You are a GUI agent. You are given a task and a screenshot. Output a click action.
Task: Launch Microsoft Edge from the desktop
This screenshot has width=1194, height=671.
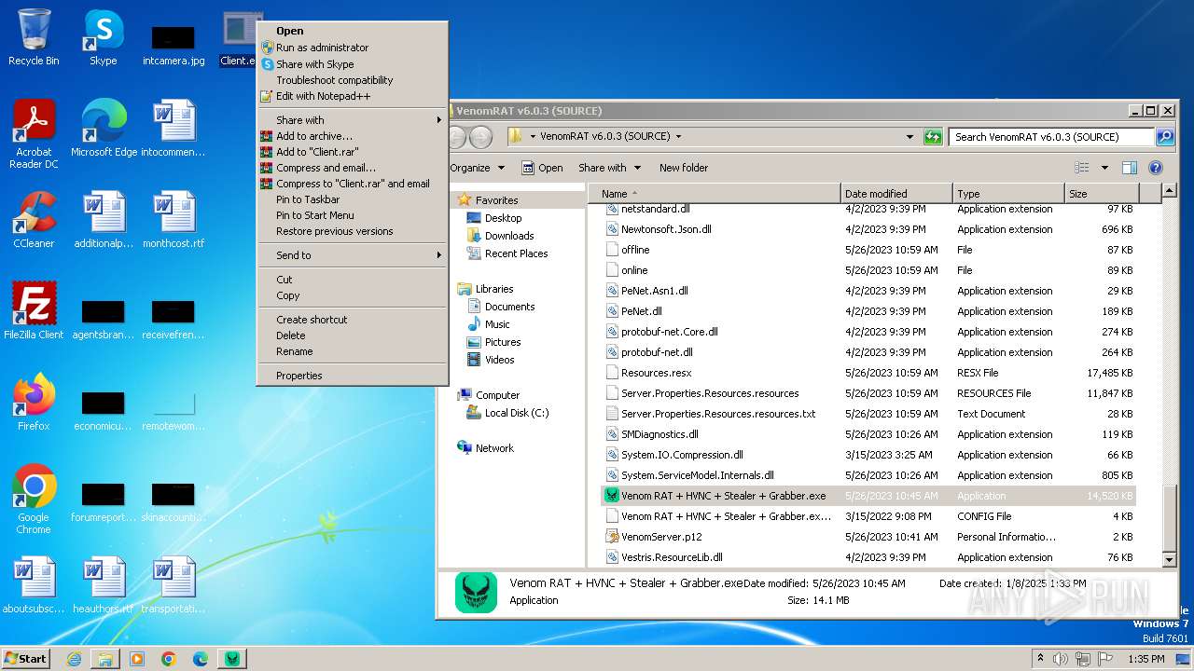point(104,129)
